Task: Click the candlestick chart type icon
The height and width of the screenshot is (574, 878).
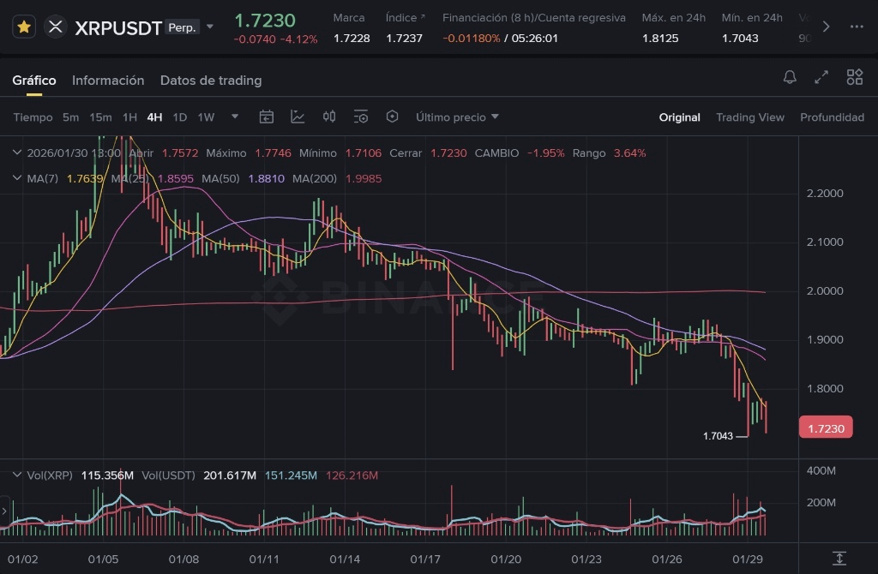Action: [x=329, y=117]
